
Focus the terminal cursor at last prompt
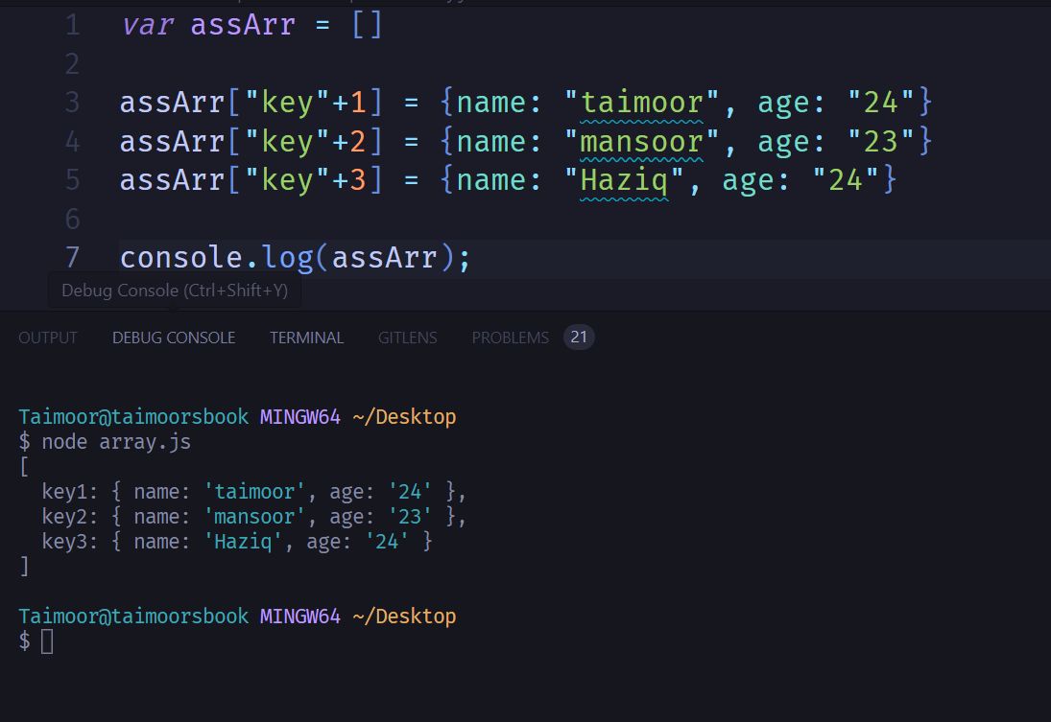coord(47,642)
